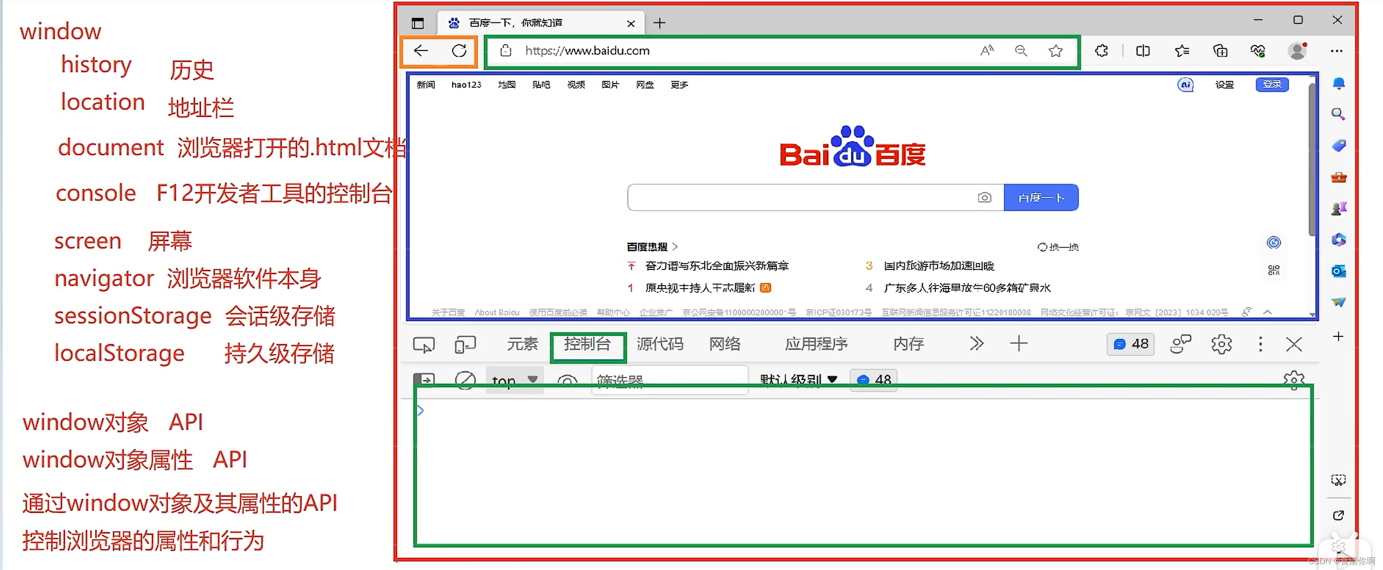Open 视频 link
Viewport: 1383px width, 570px height.
(x=576, y=85)
